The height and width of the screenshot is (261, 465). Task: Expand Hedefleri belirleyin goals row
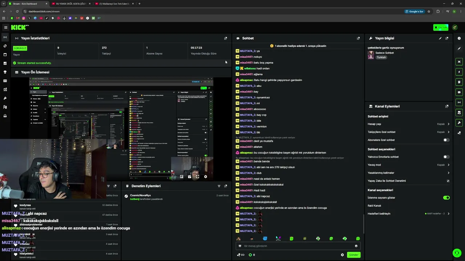click(x=409, y=214)
